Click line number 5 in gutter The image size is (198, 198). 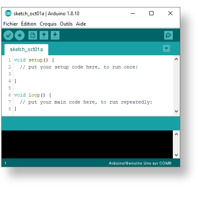pos(9,88)
